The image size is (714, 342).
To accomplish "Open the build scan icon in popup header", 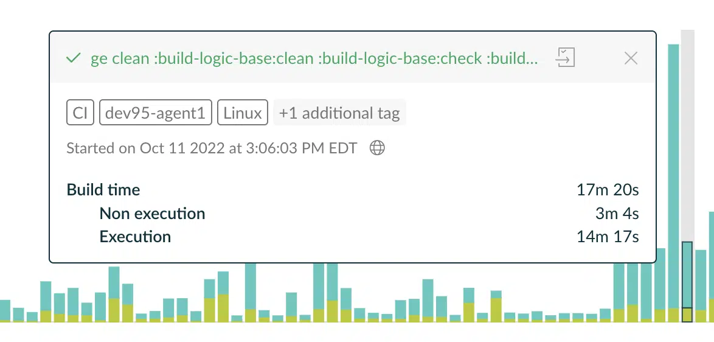I will pos(565,58).
